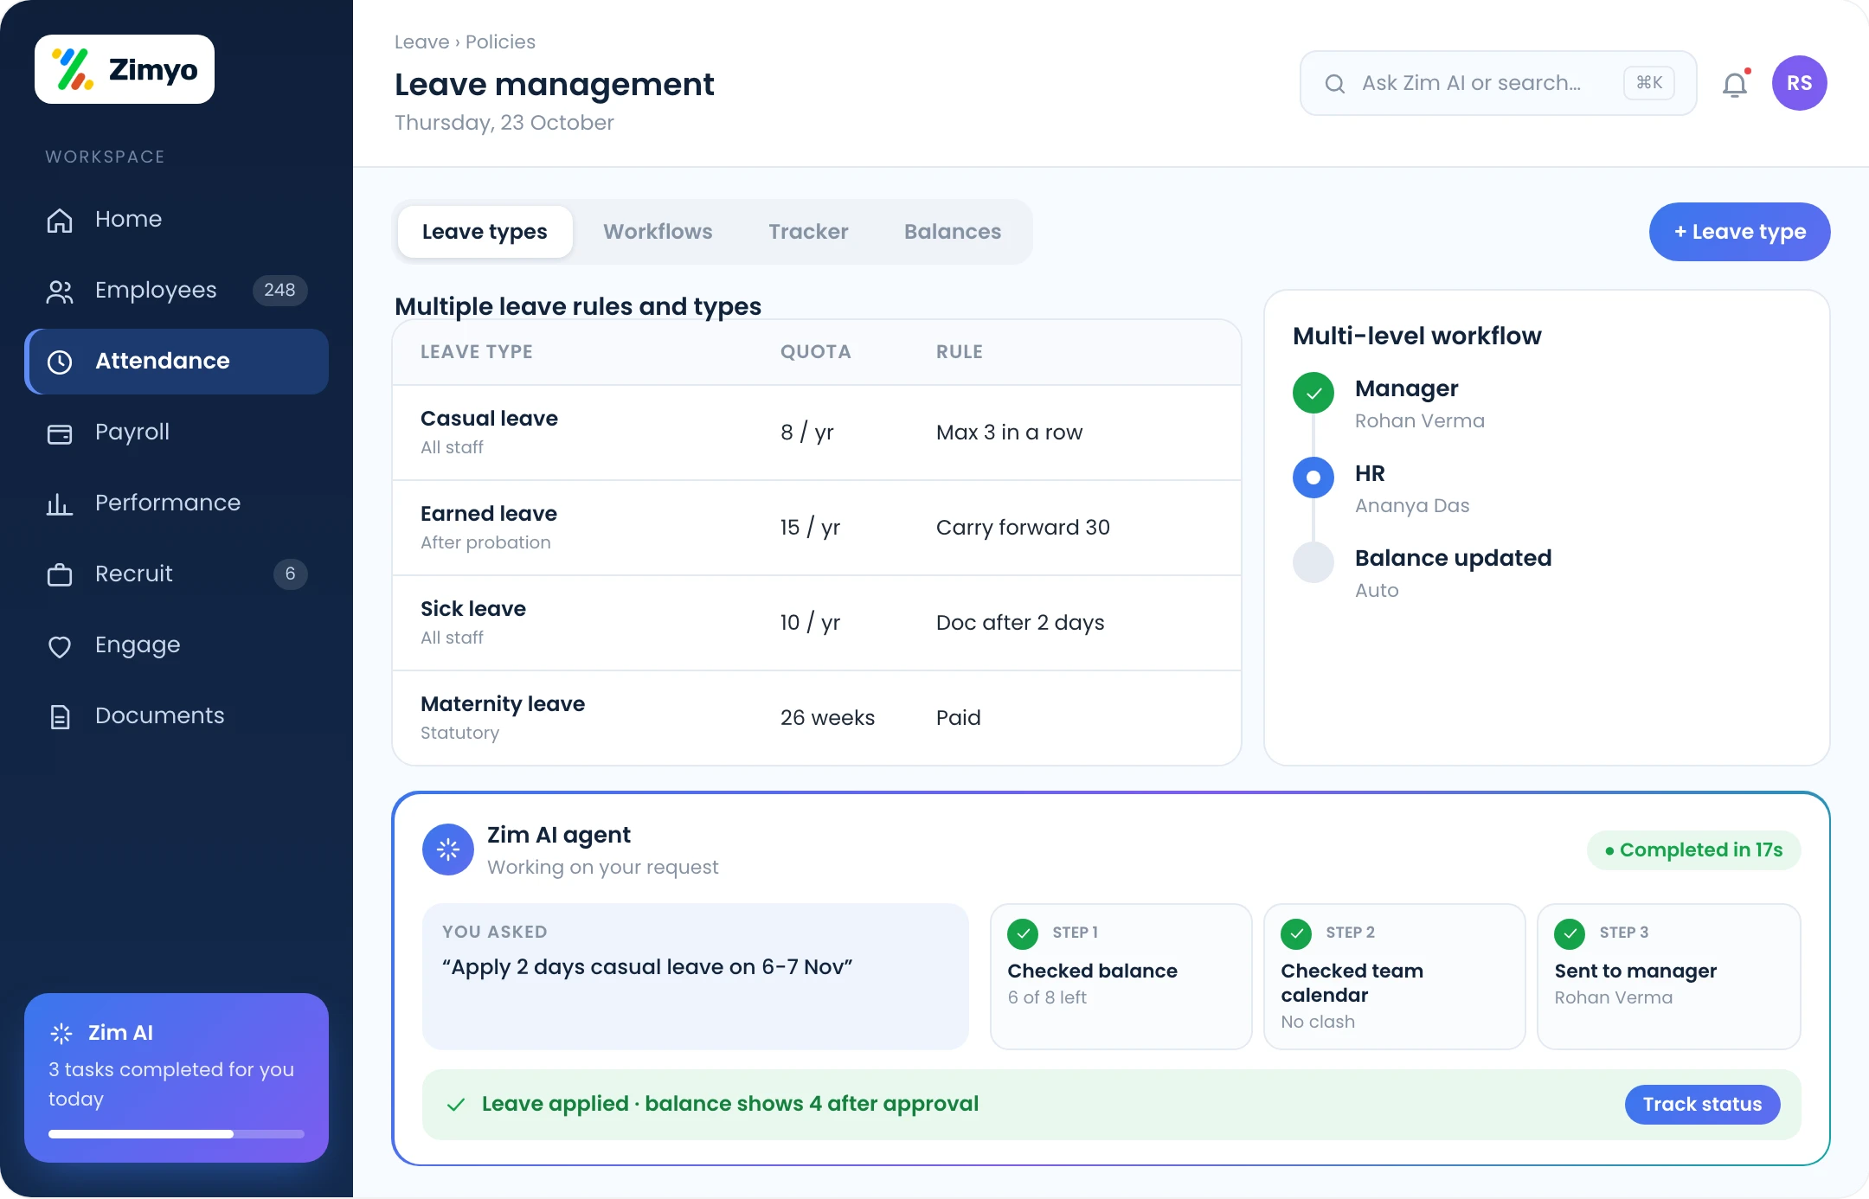The width and height of the screenshot is (1869, 1199).
Task: Click the ⌘K shortcut badge
Action: click(1649, 83)
